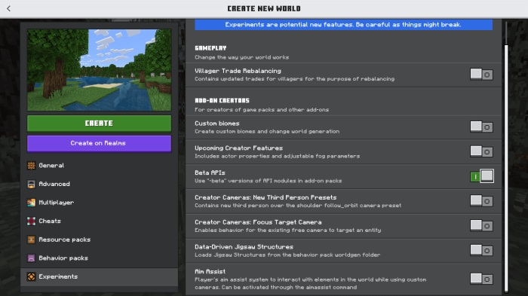Toggle New Third Person Presets
This screenshot has height=296, width=528.
[x=481, y=201]
